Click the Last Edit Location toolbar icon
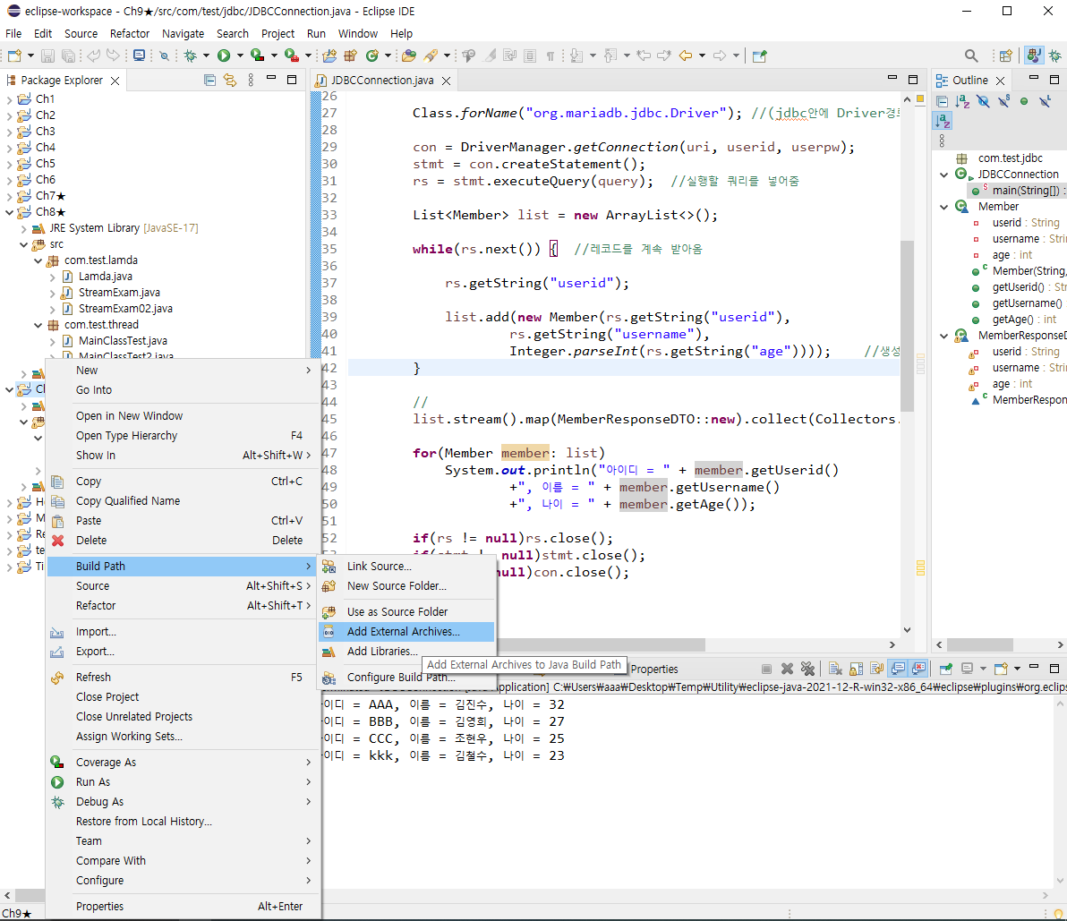Image resolution: width=1067 pixels, height=921 pixels. point(644,55)
